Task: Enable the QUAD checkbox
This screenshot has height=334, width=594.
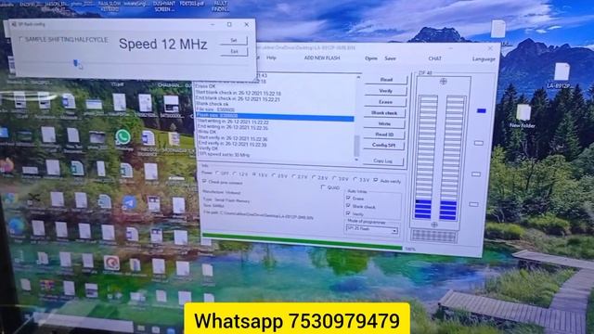Action: 323,187
